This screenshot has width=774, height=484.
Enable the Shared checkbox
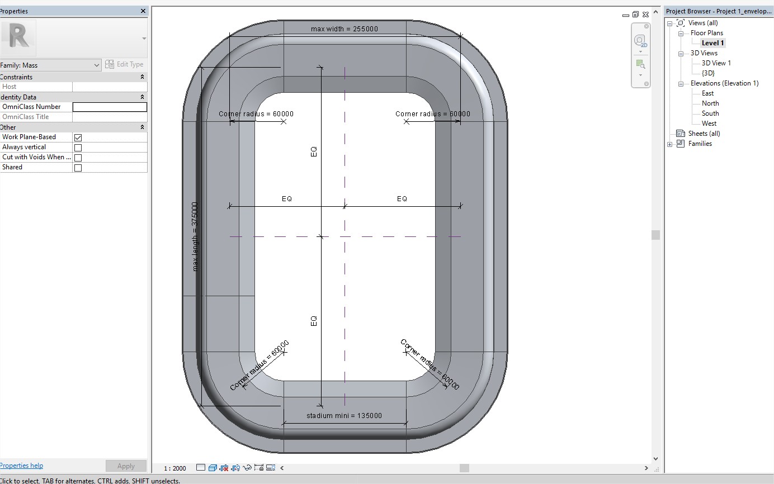point(78,168)
